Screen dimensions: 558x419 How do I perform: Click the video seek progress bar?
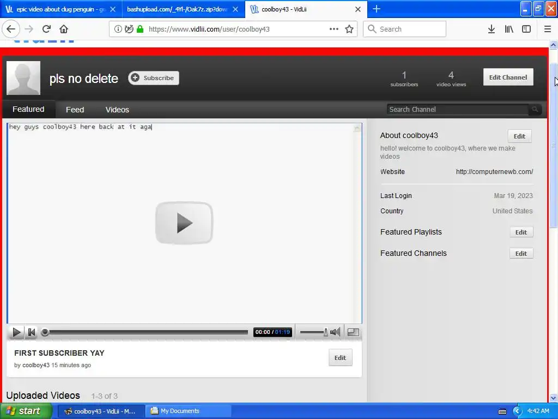pos(145,332)
